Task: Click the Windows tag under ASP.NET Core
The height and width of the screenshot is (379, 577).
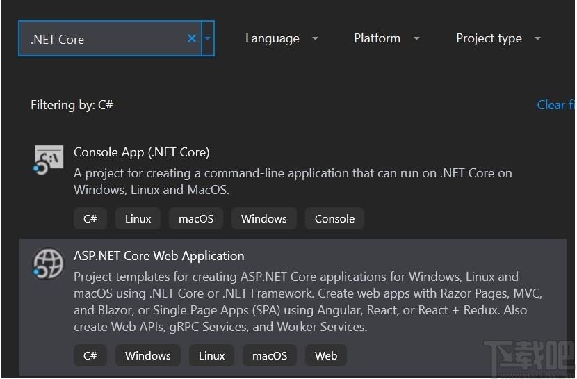Action: coord(148,355)
